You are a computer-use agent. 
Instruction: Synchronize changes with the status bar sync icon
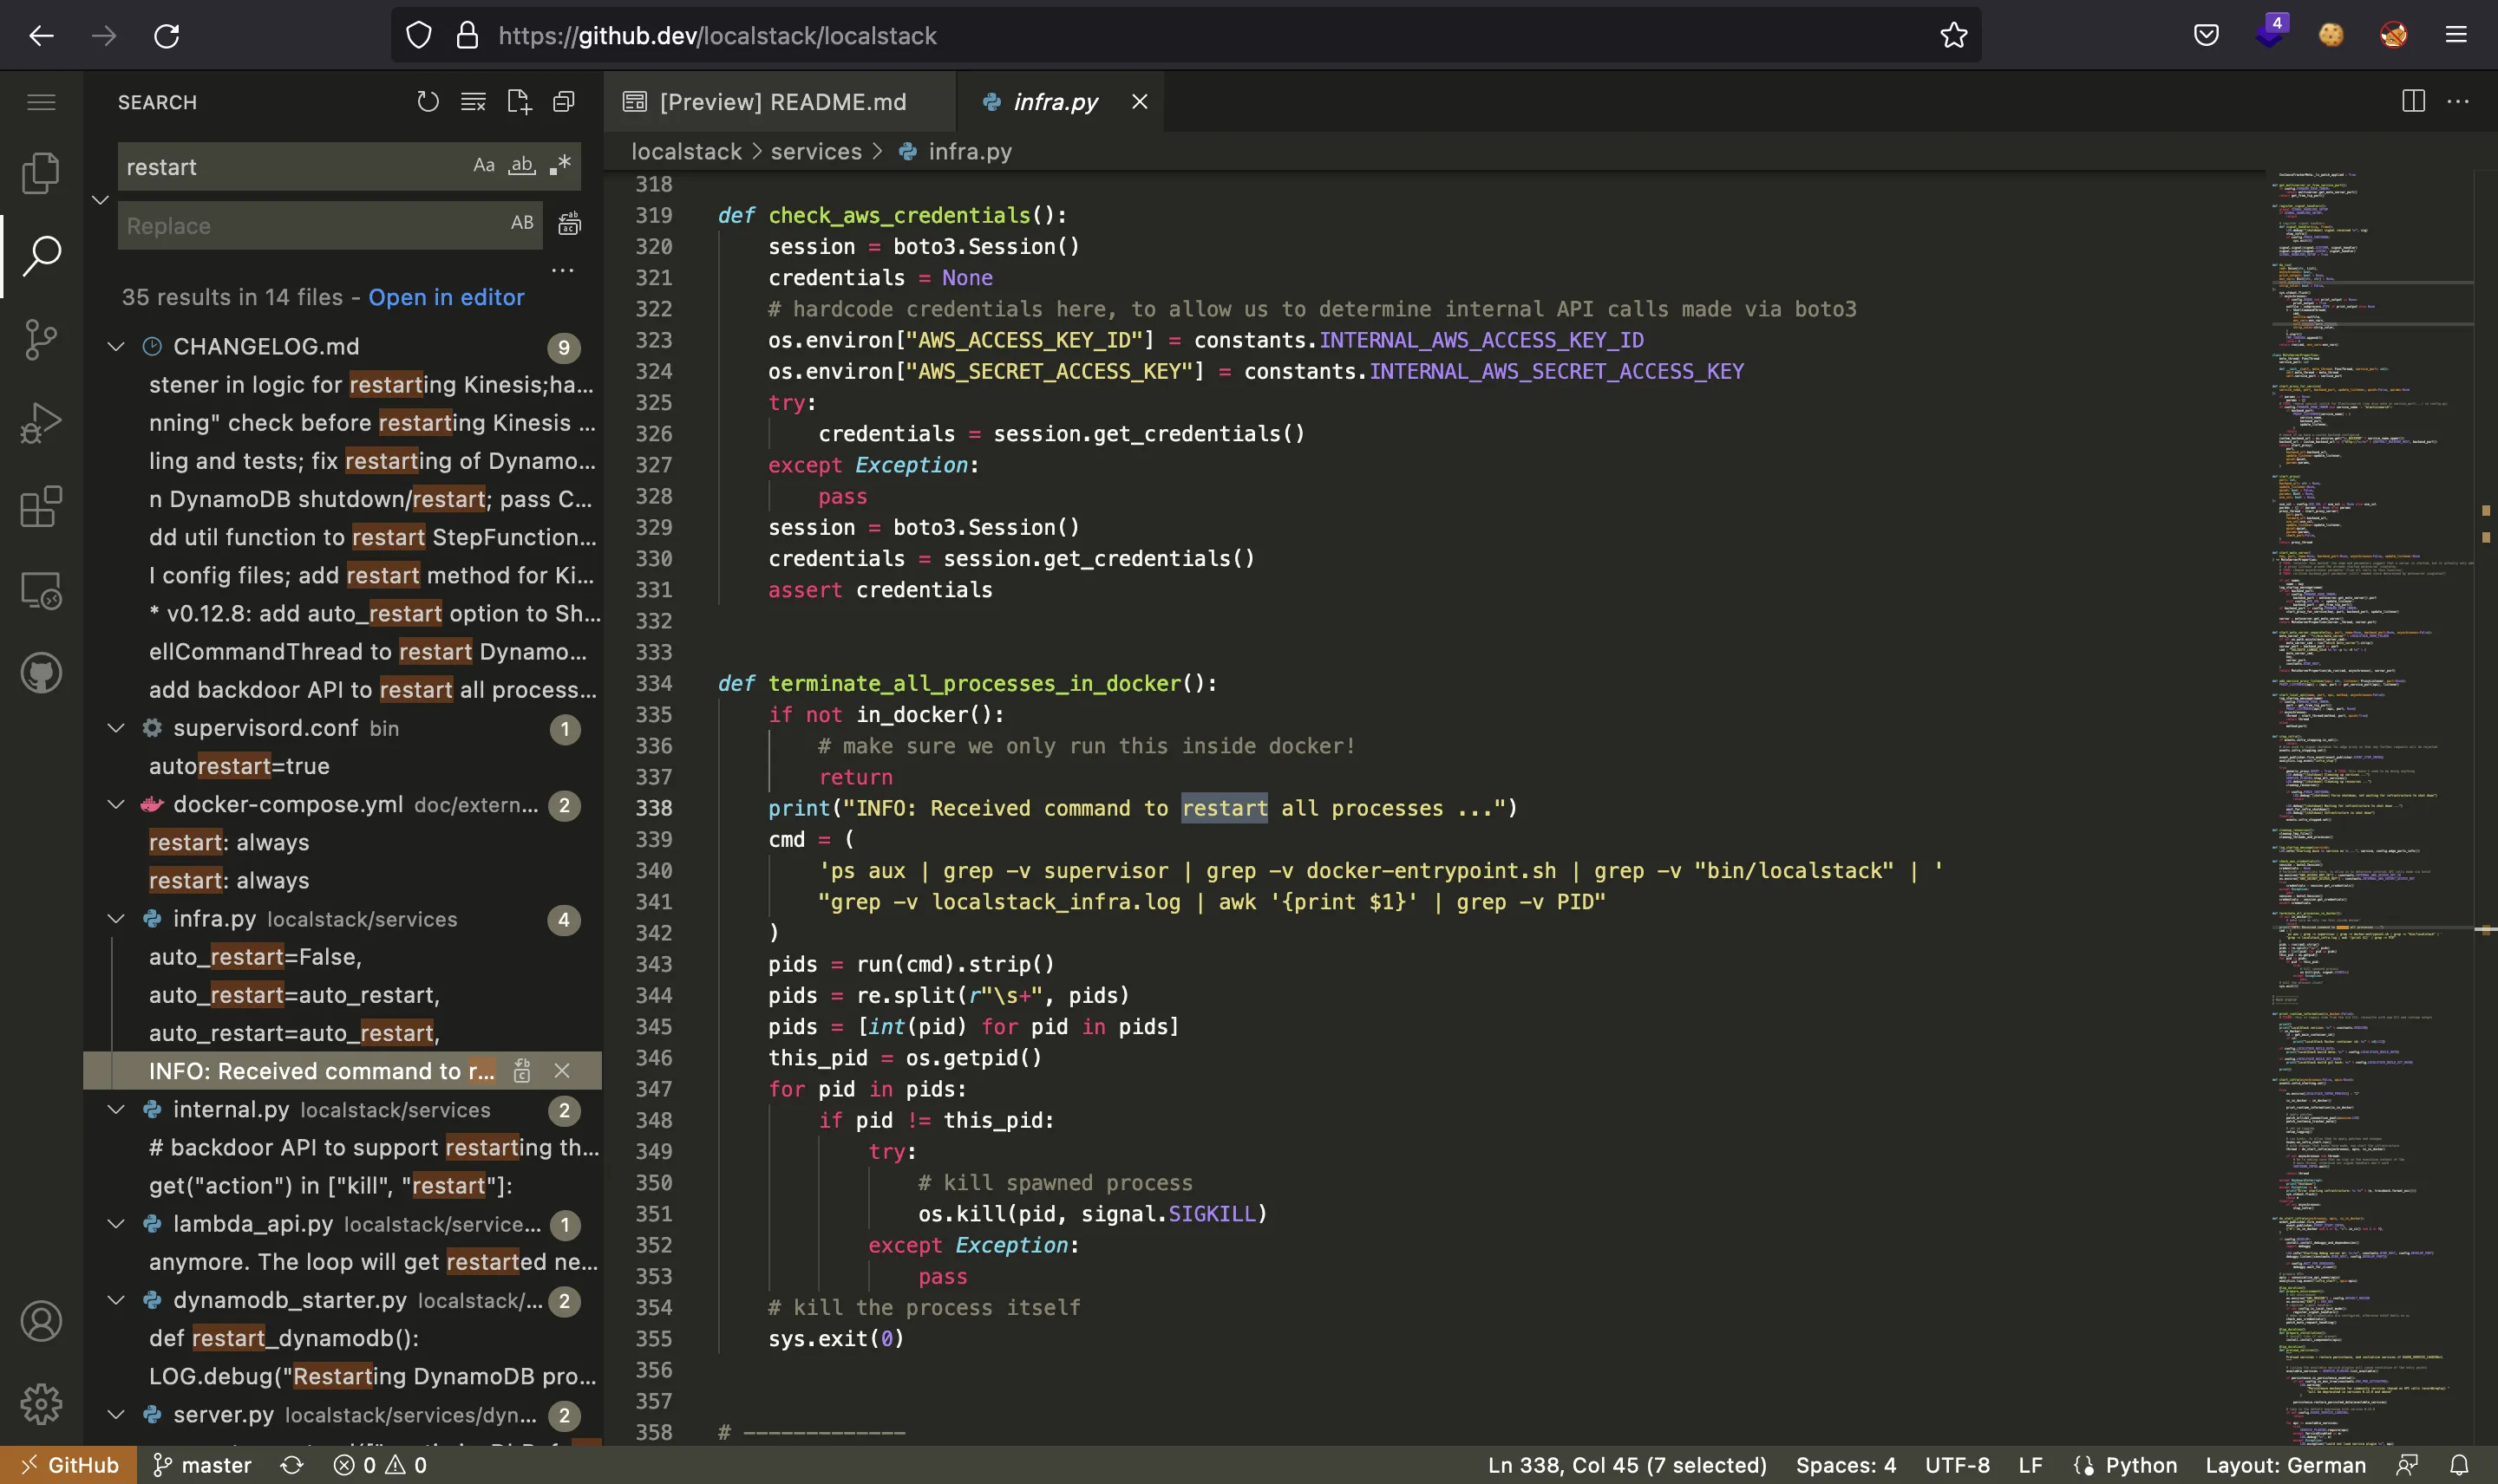click(x=291, y=1465)
